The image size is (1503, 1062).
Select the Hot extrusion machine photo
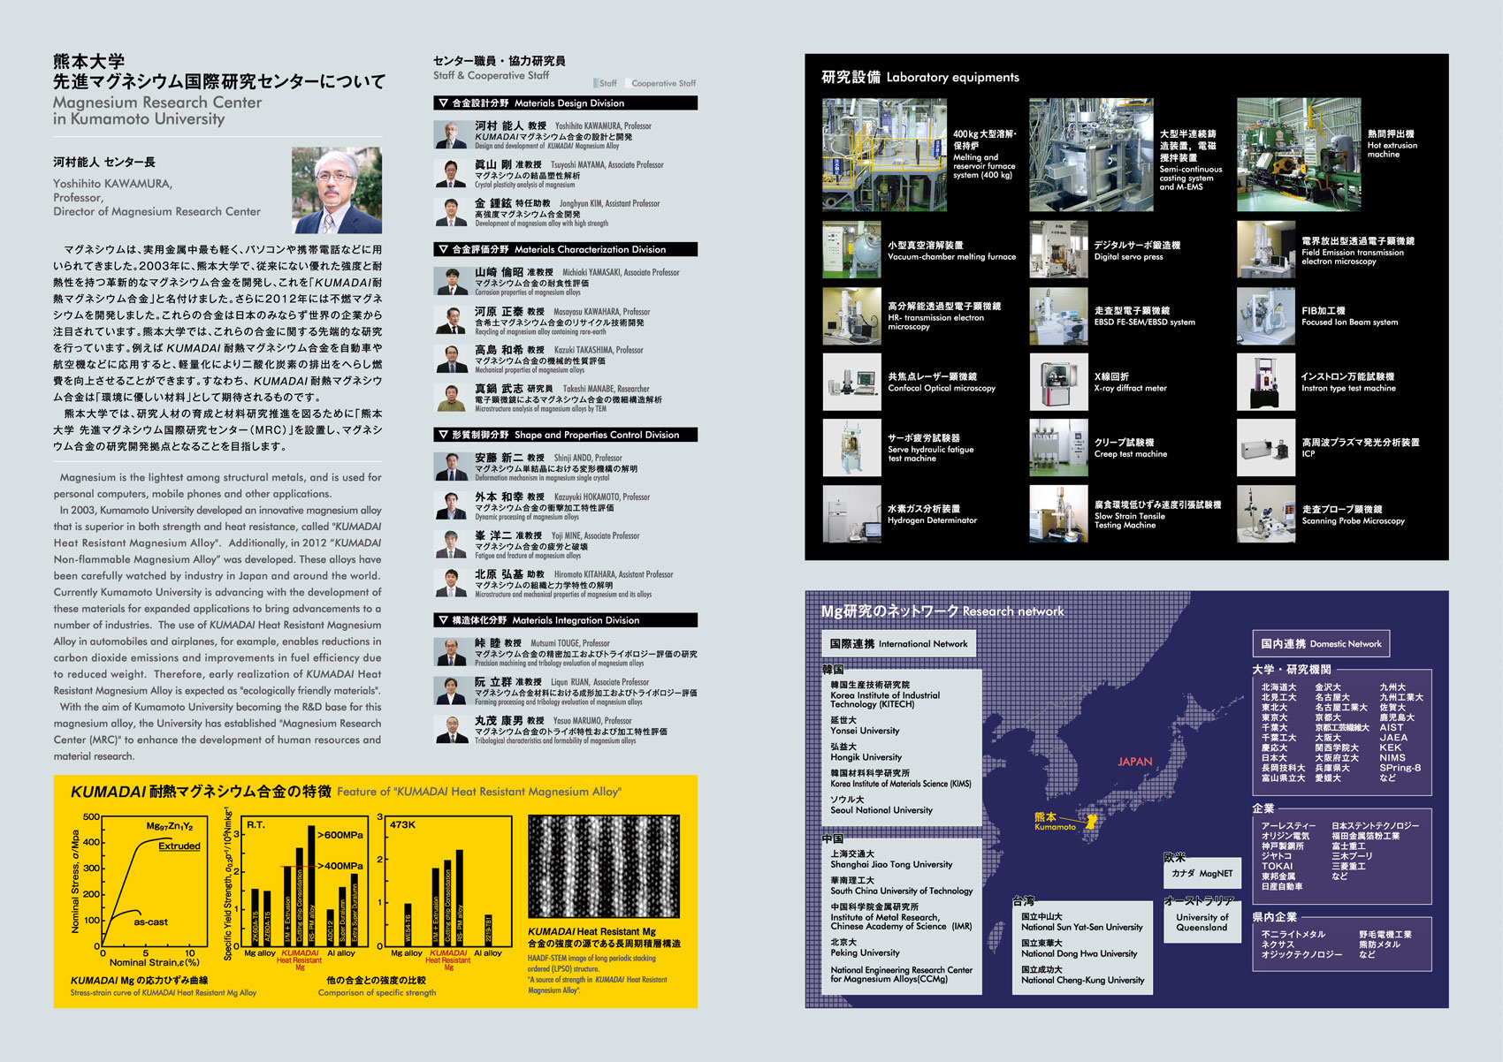[x=1299, y=155]
